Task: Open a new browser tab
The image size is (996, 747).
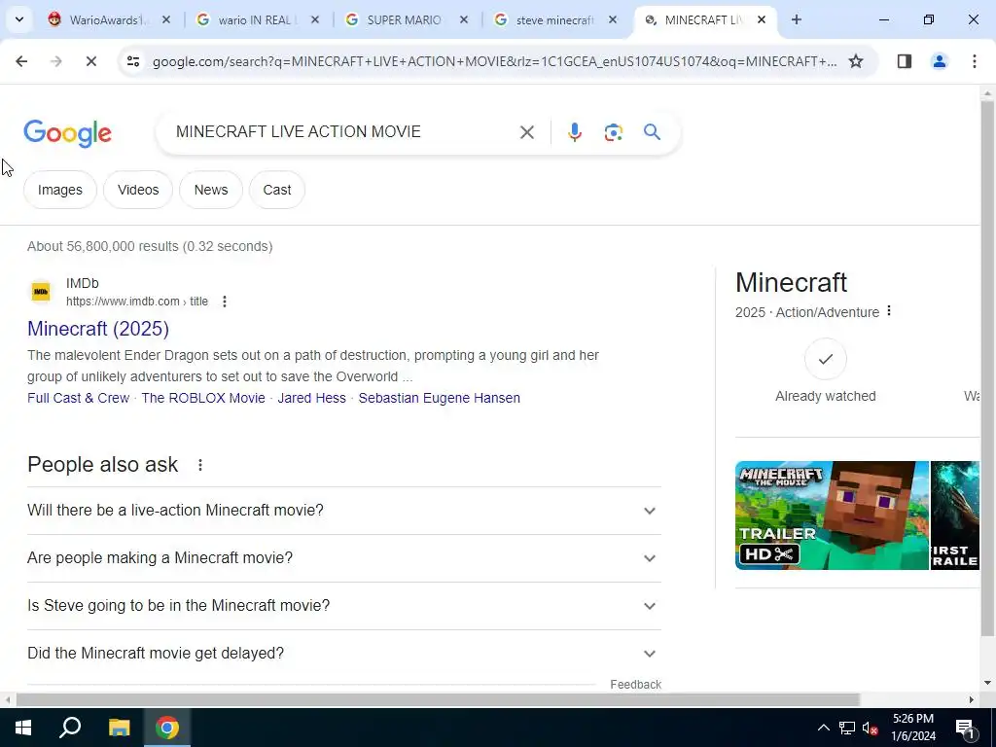Action: [x=796, y=19]
